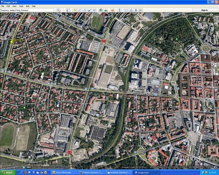Viewport: 219px width, 175px height.
Task: Toggle historical imagery clock button
Action: (101, 10)
